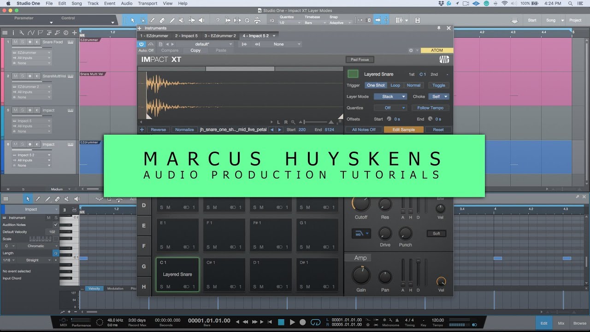Toggle Follow Tempo in Impact XT
The width and height of the screenshot is (590, 332).
pyautogui.click(x=430, y=108)
